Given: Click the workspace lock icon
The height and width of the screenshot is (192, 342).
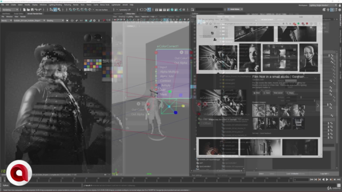Looking at the screenshot, I should click(x=340, y=5).
